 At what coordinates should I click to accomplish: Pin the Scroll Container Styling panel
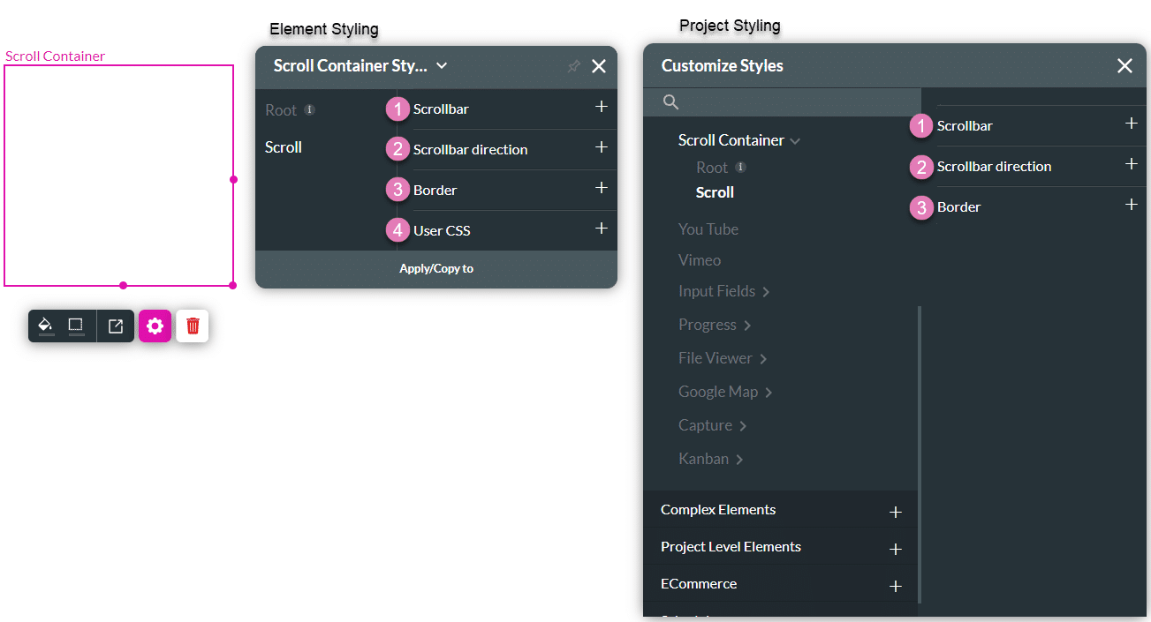573,66
